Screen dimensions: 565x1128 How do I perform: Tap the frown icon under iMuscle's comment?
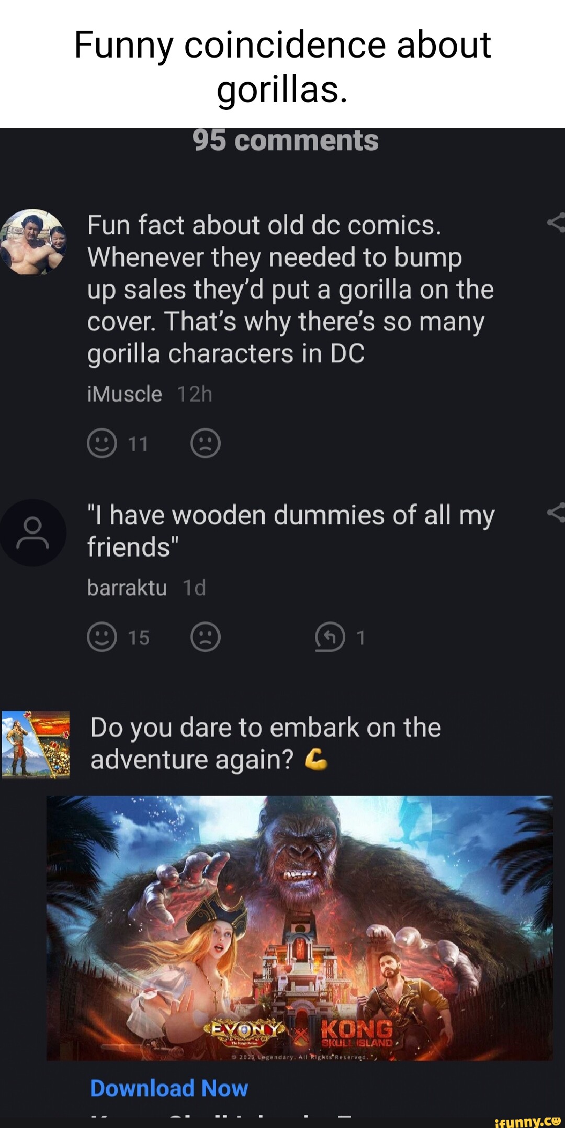pyautogui.click(x=206, y=444)
